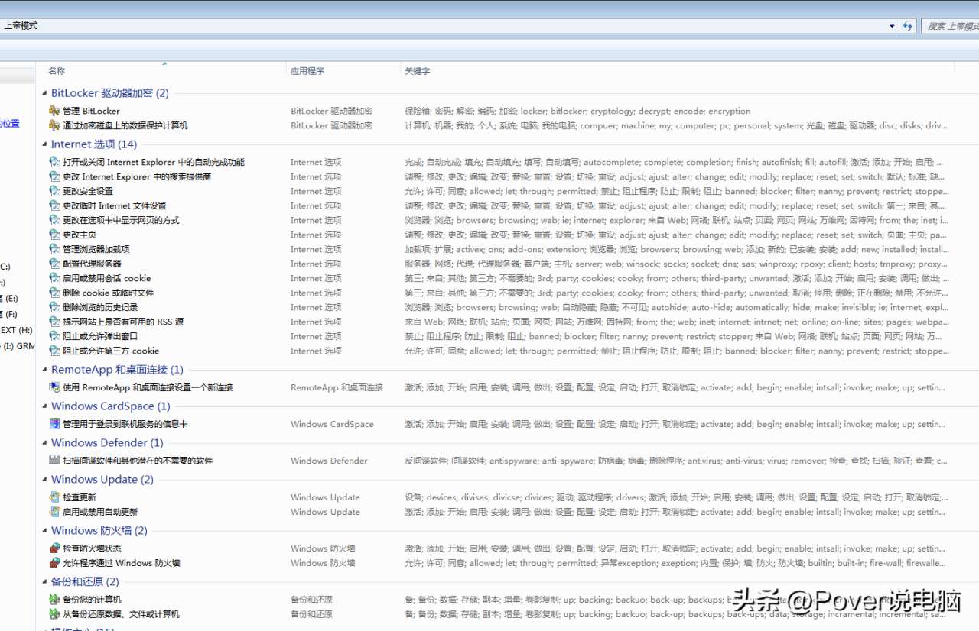
Task: Click the icon beside 检查更新
Action: (54, 497)
